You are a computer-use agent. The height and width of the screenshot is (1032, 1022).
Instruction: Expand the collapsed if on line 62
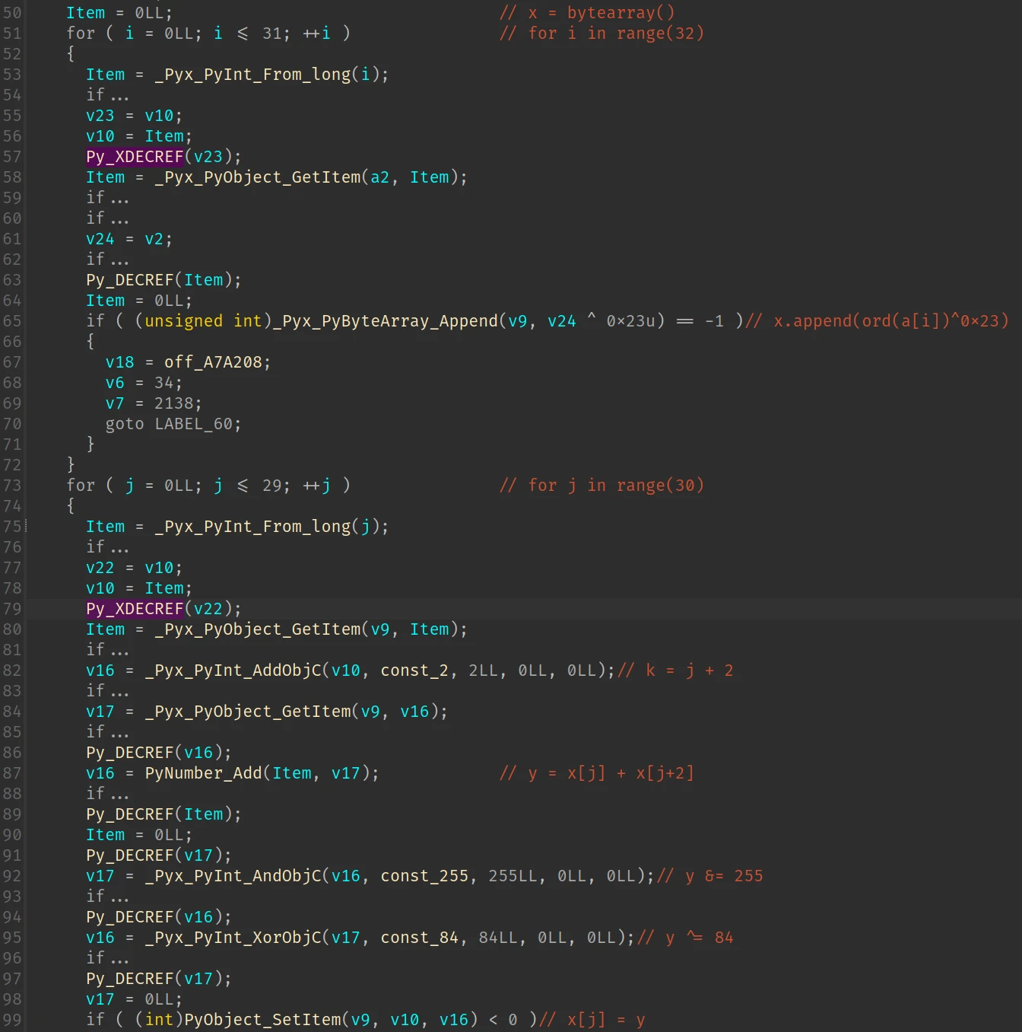point(107,260)
